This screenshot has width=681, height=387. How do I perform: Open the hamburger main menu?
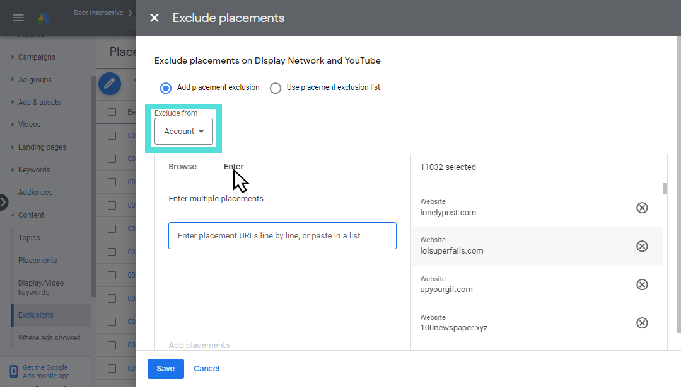(18, 18)
